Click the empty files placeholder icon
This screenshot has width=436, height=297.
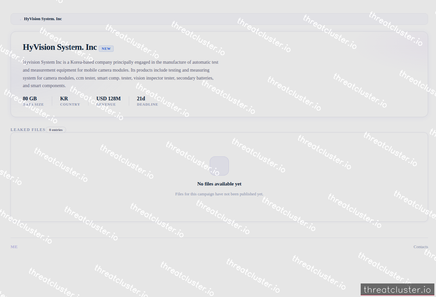[219, 166]
